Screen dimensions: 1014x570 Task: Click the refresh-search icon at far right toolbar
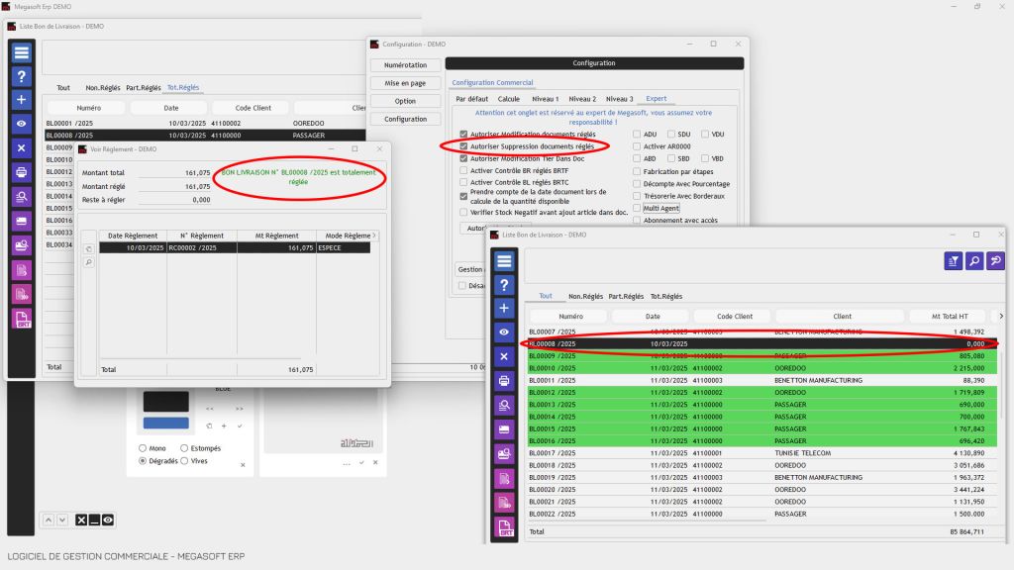996,261
